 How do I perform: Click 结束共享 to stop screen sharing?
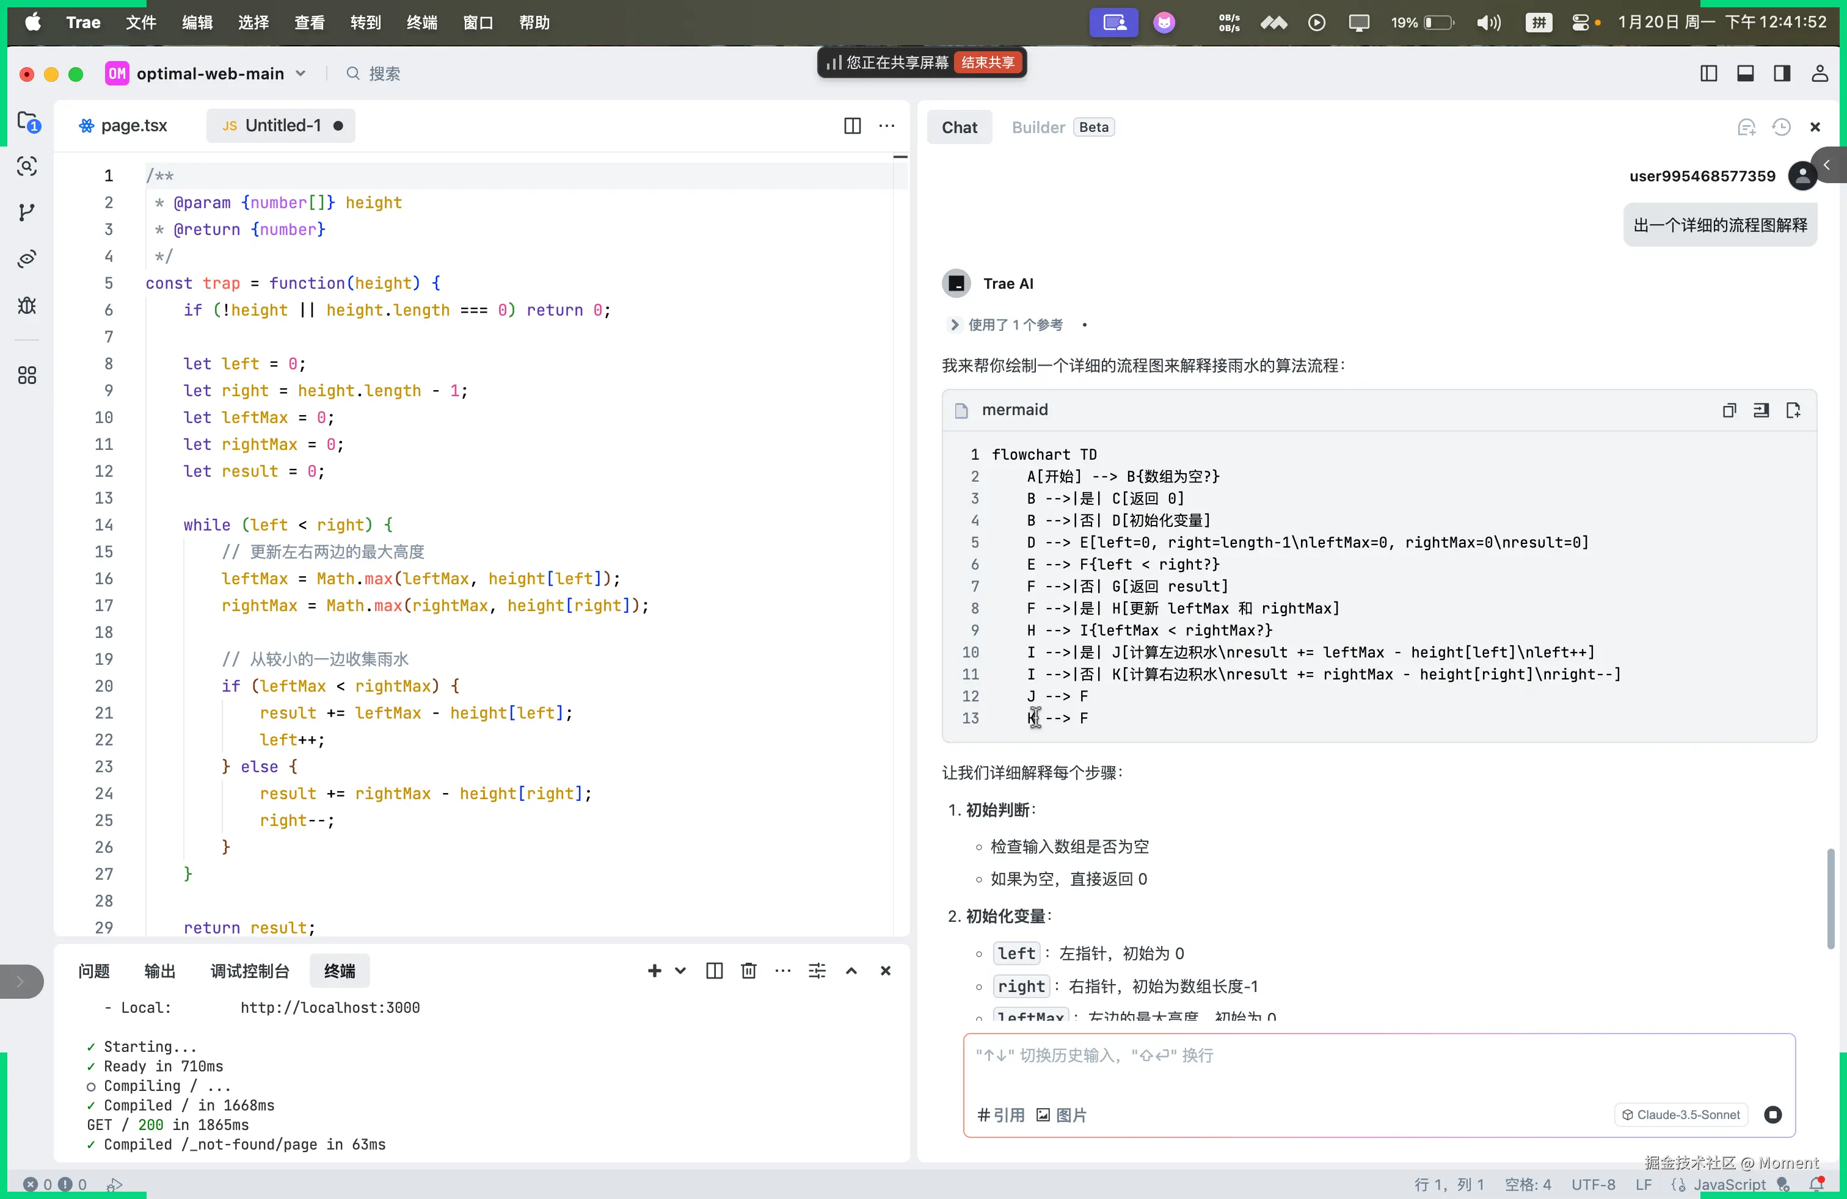(987, 62)
